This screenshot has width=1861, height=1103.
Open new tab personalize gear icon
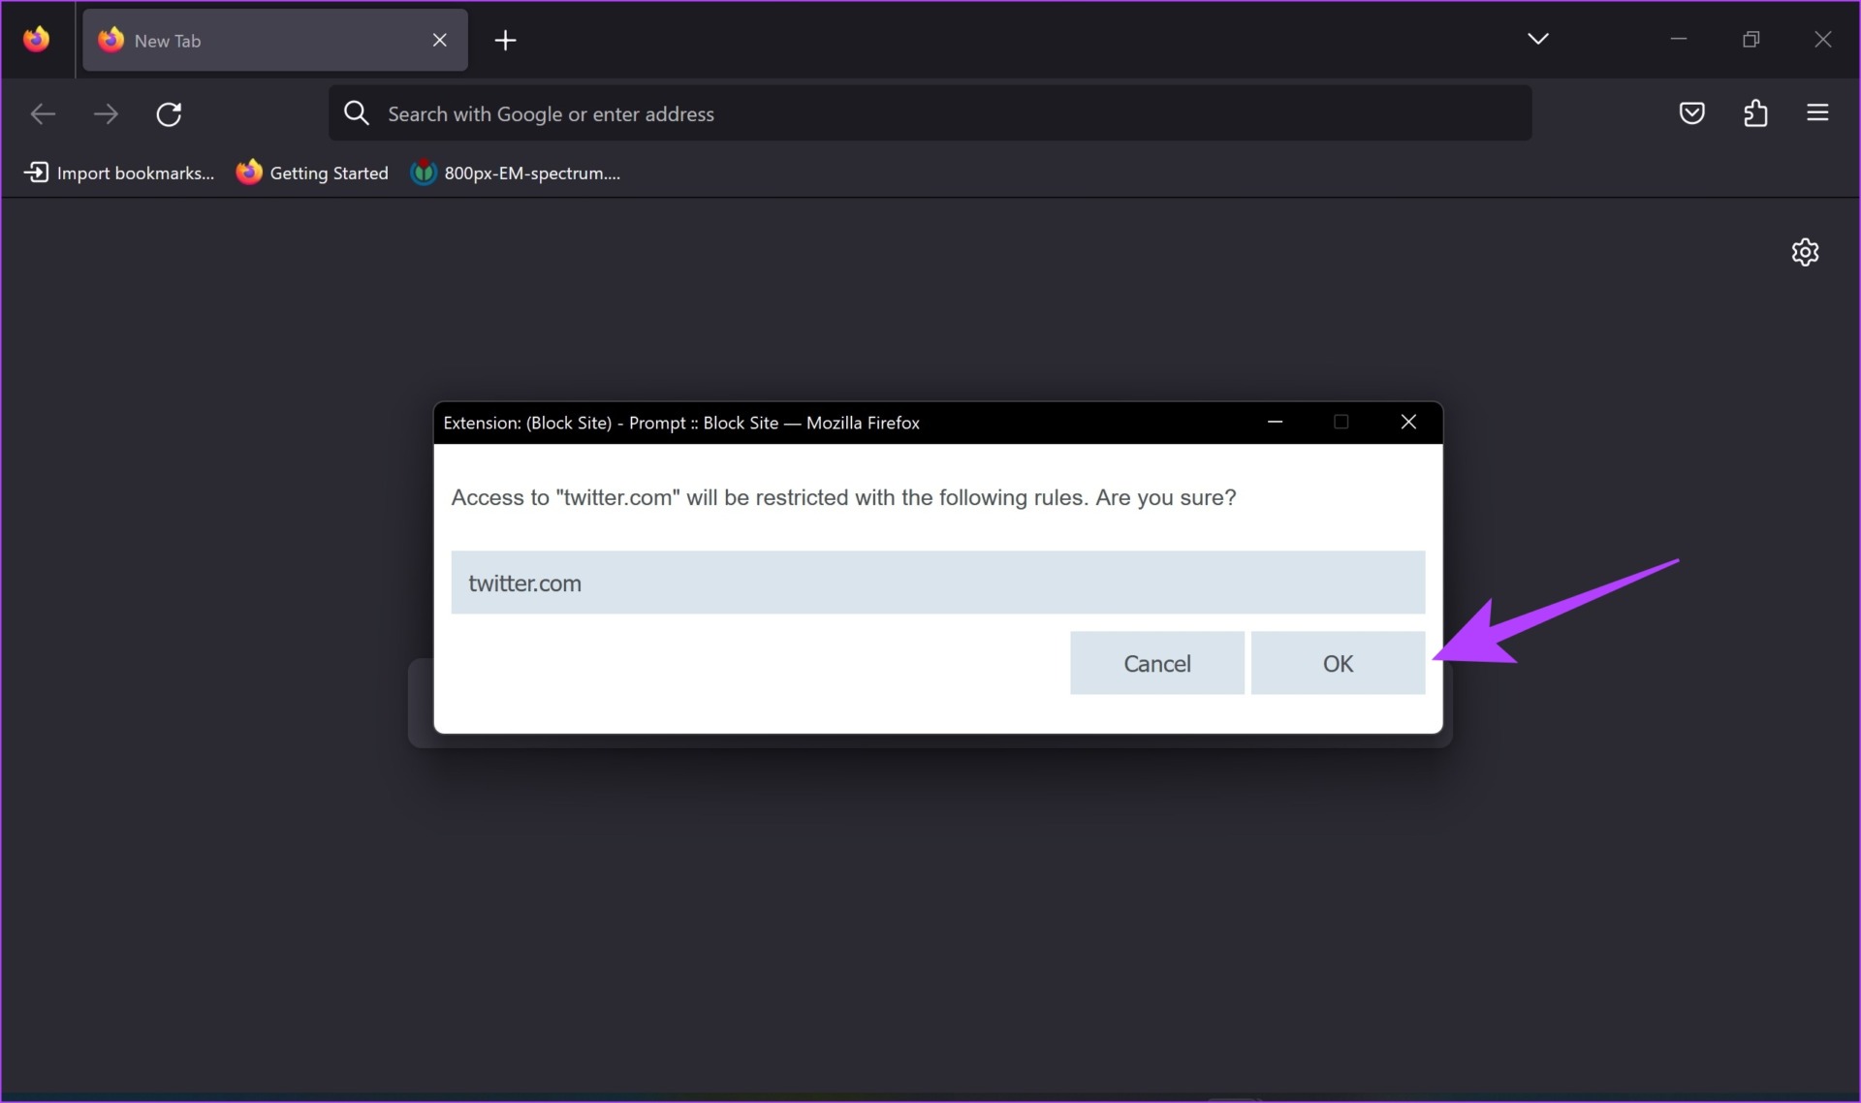[1805, 252]
